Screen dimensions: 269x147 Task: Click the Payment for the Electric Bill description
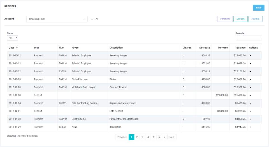[124, 119]
